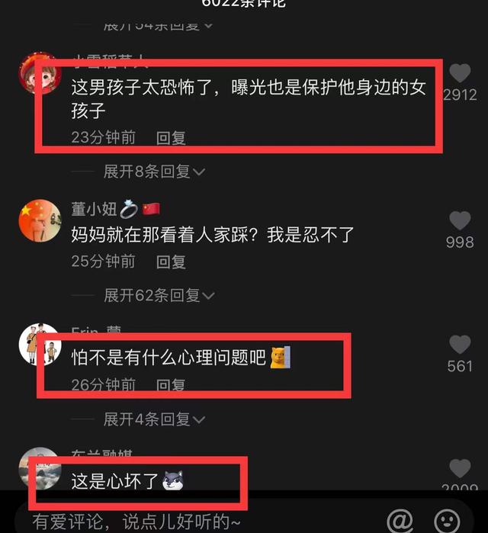The height and width of the screenshot is (533, 488).
Task: Like 董小妞's comment with 998 likes
Action: coord(460,220)
